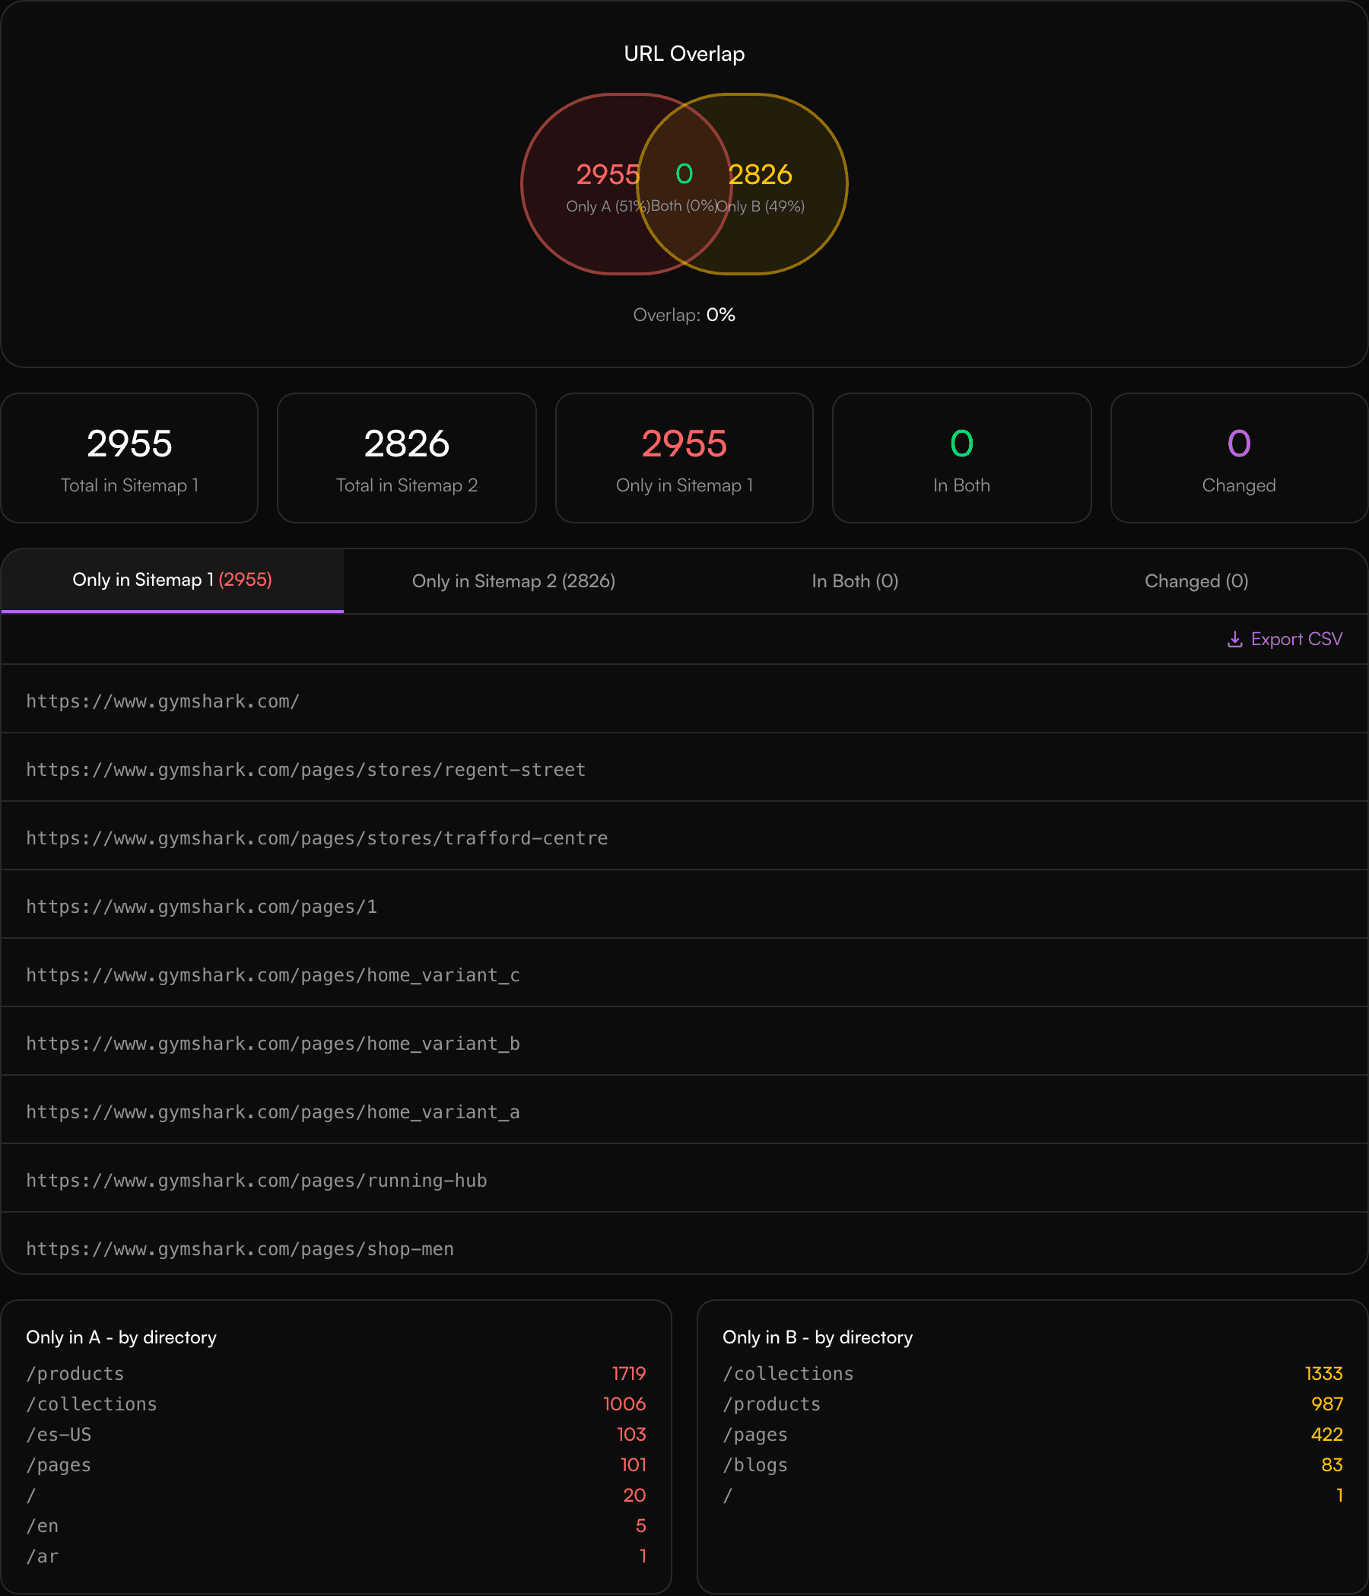Click the shop-men page URL

tap(240, 1249)
